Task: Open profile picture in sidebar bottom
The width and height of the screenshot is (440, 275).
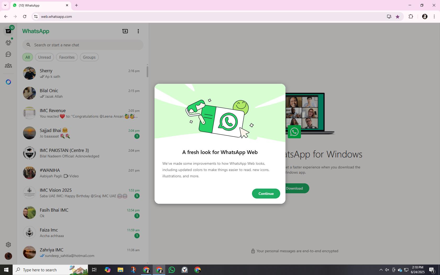Action: 8,256
